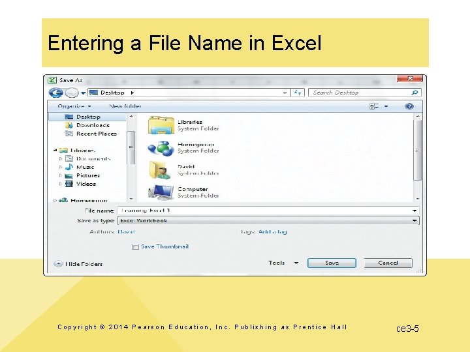Image resolution: width=470 pixels, height=352 pixels.
Task: Click the New folder button
Action: (x=125, y=106)
